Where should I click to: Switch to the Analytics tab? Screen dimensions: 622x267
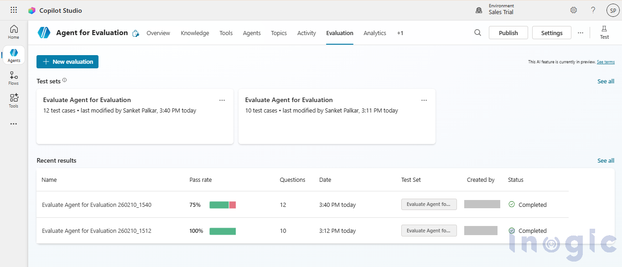(374, 33)
